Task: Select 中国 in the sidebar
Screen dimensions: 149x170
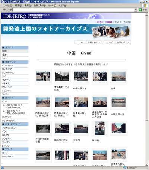Action: pos(15,51)
